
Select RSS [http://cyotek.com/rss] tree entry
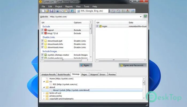pyautogui.click(x=65, y=84)
